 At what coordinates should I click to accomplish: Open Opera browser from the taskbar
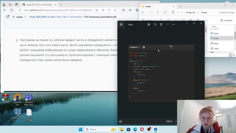[142, 129]
